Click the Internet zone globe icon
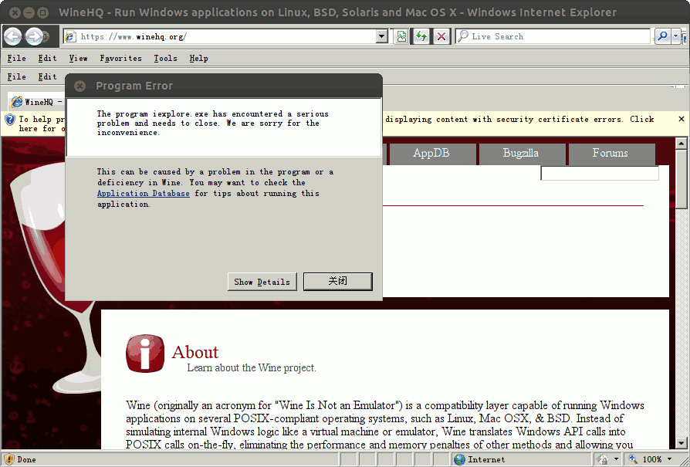This screenshot has height=467, width=690. [x=459, y=459]
